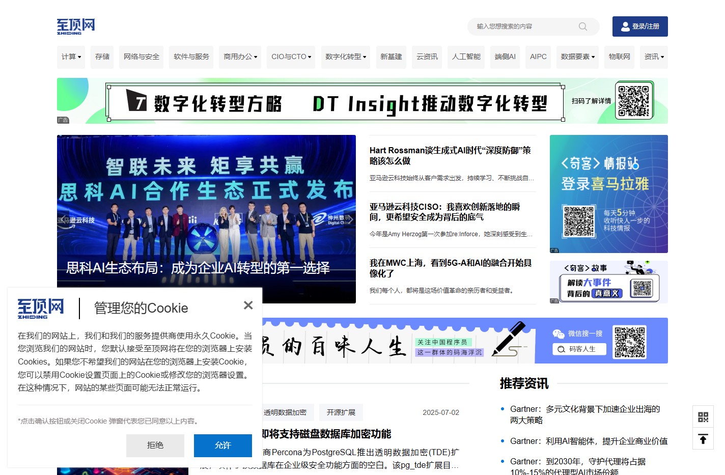Image resolution: width=725 pixels, height=475 pixels.
Task: Click the 2025-07-02 article date
Action: [441, 412]
